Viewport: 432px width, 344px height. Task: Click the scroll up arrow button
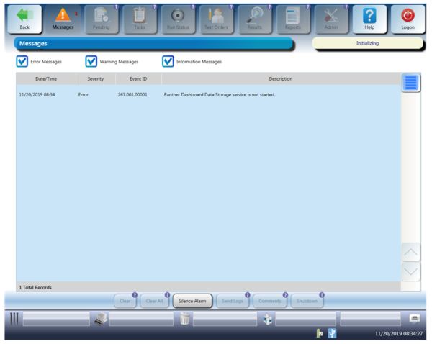(x=410, y=253)
